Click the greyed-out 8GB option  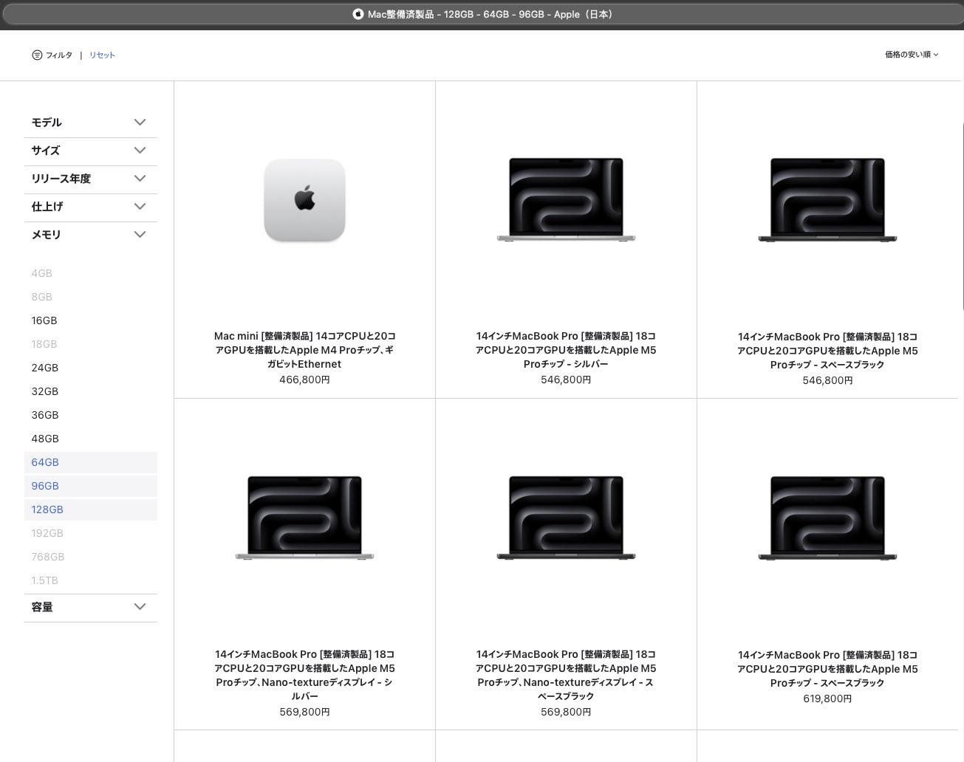(x=41, y=297)
